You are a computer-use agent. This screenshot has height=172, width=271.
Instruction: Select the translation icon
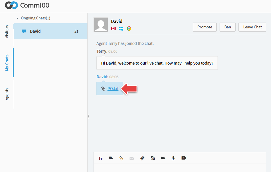point(153,158)
